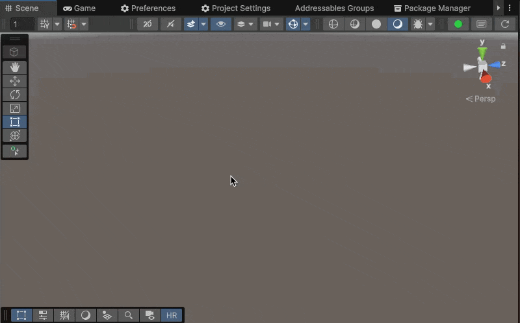Screen dimensions: 520x323
Task: Click the green status indicator button
Action: tap(458, 24)
